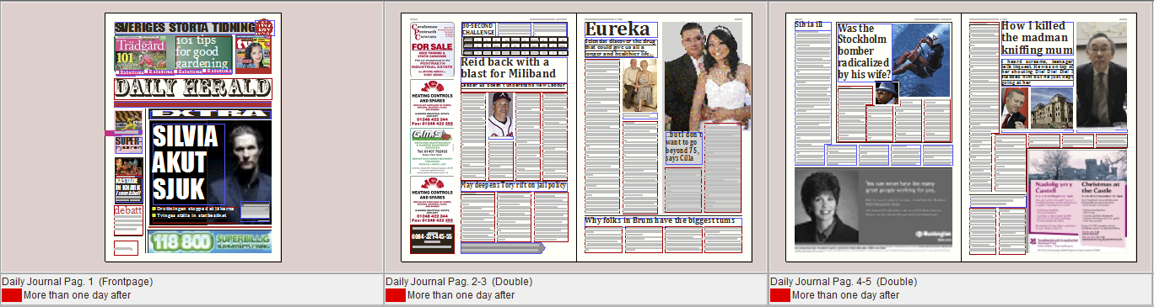Click the red status swatch under Pag. 1
This screenshot has width=1154, height=307.
click(x=12, y=295)
